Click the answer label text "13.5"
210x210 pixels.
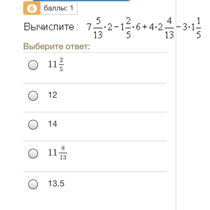point(56,184)
